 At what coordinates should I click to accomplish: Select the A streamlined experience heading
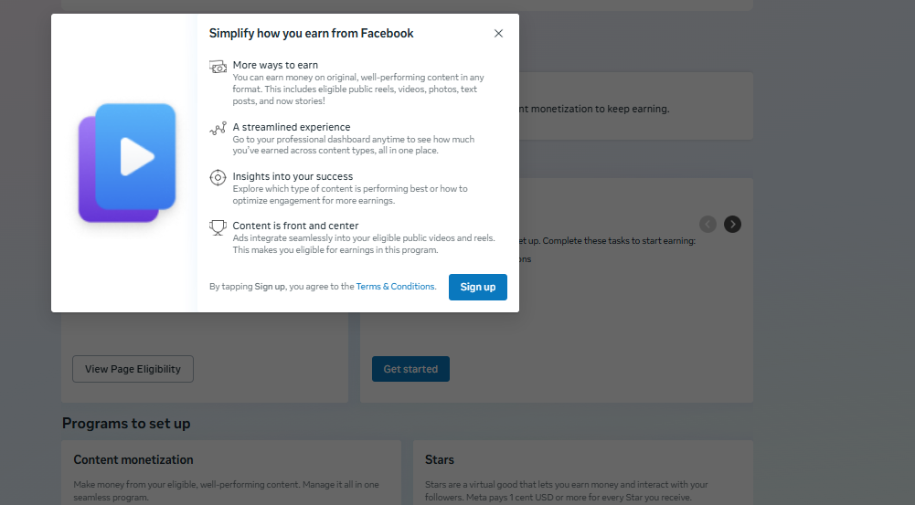pos(292,127)
